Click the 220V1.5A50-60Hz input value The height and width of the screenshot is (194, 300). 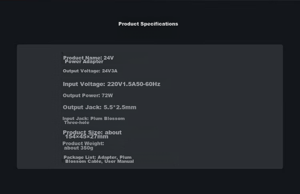click(x=134, y=84)
